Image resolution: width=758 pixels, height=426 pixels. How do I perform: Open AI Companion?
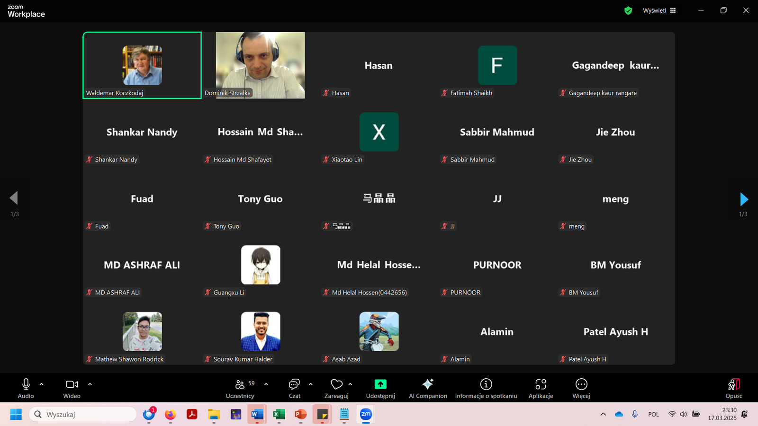(428, 388)
